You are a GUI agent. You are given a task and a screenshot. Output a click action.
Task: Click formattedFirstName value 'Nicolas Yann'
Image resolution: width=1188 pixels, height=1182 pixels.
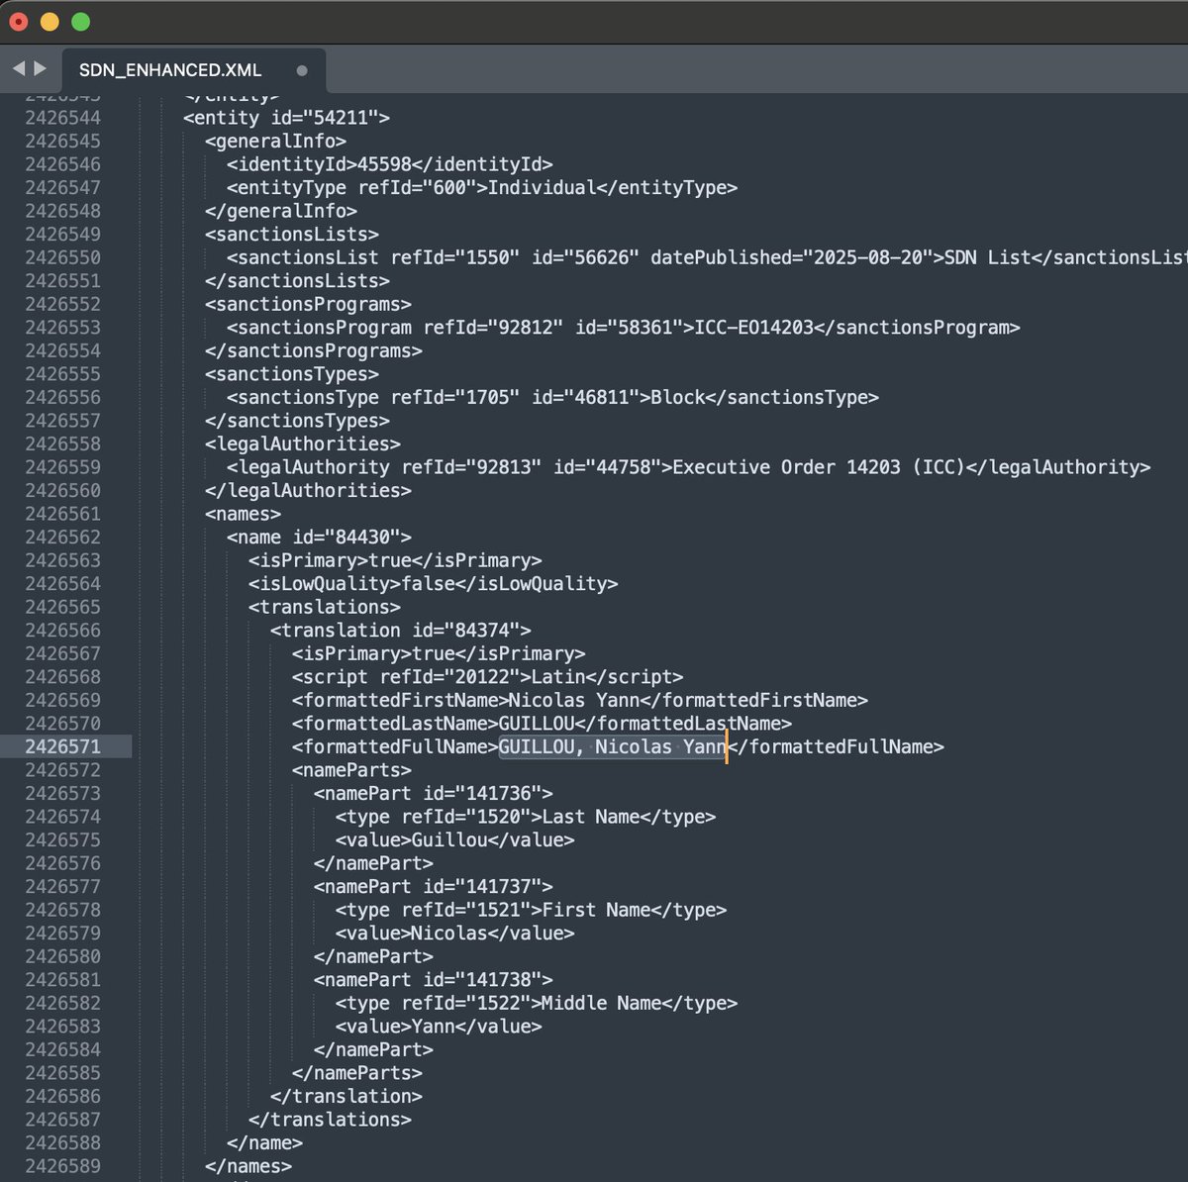click(x=574, y=700)
